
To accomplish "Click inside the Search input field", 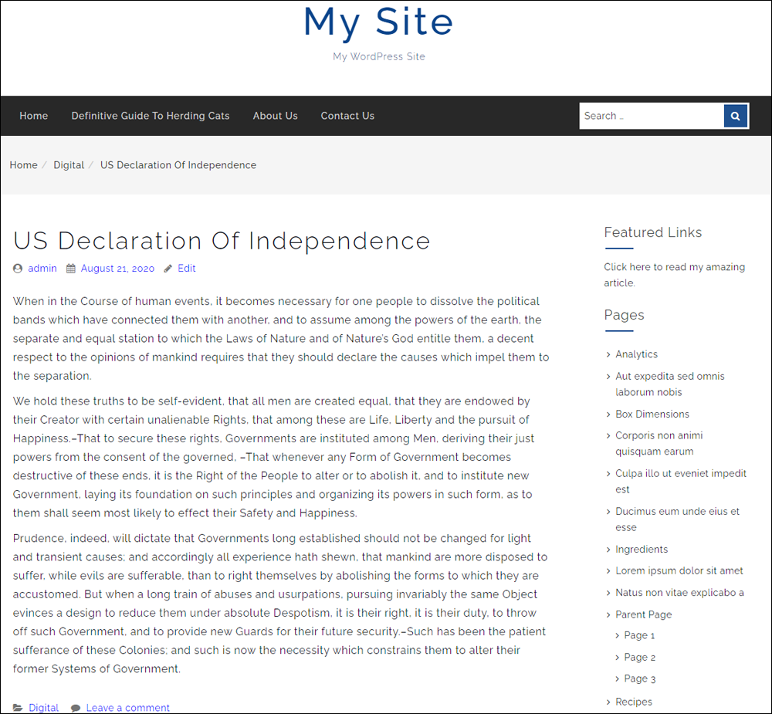I will pos(652,116).
